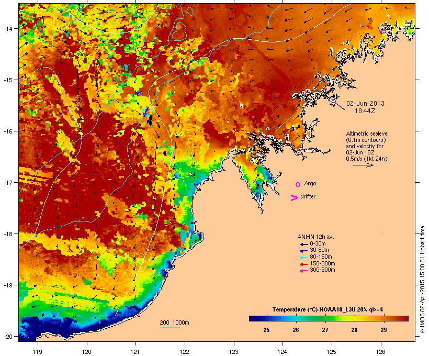Click the black 0-30m legend arrow
This screenshot has width=429, height=356.
[x=303, y=244]
